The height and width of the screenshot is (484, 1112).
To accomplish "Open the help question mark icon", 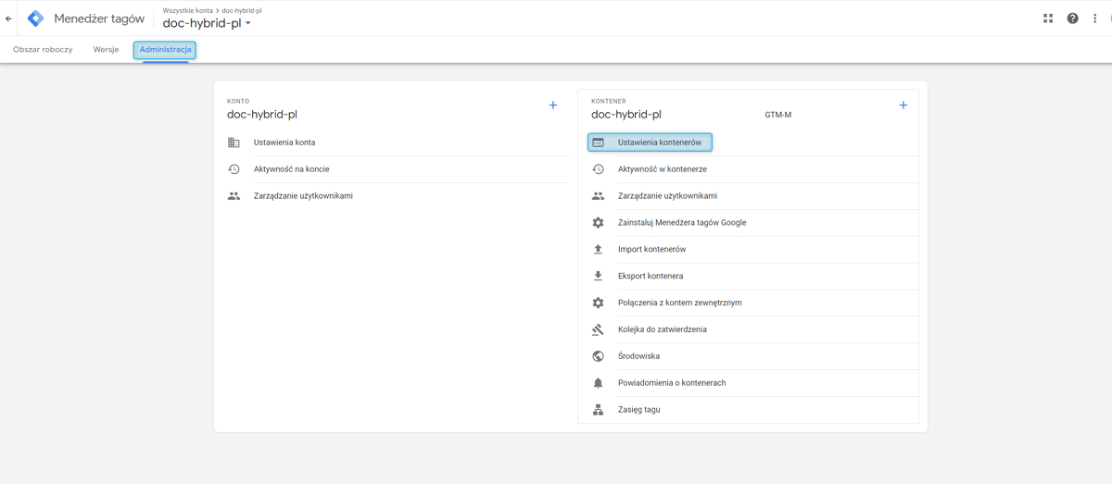I will coord(1073,18).
